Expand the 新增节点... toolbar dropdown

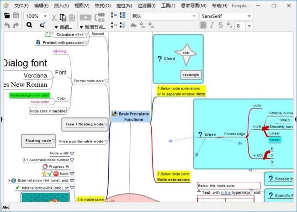(93, 27)
